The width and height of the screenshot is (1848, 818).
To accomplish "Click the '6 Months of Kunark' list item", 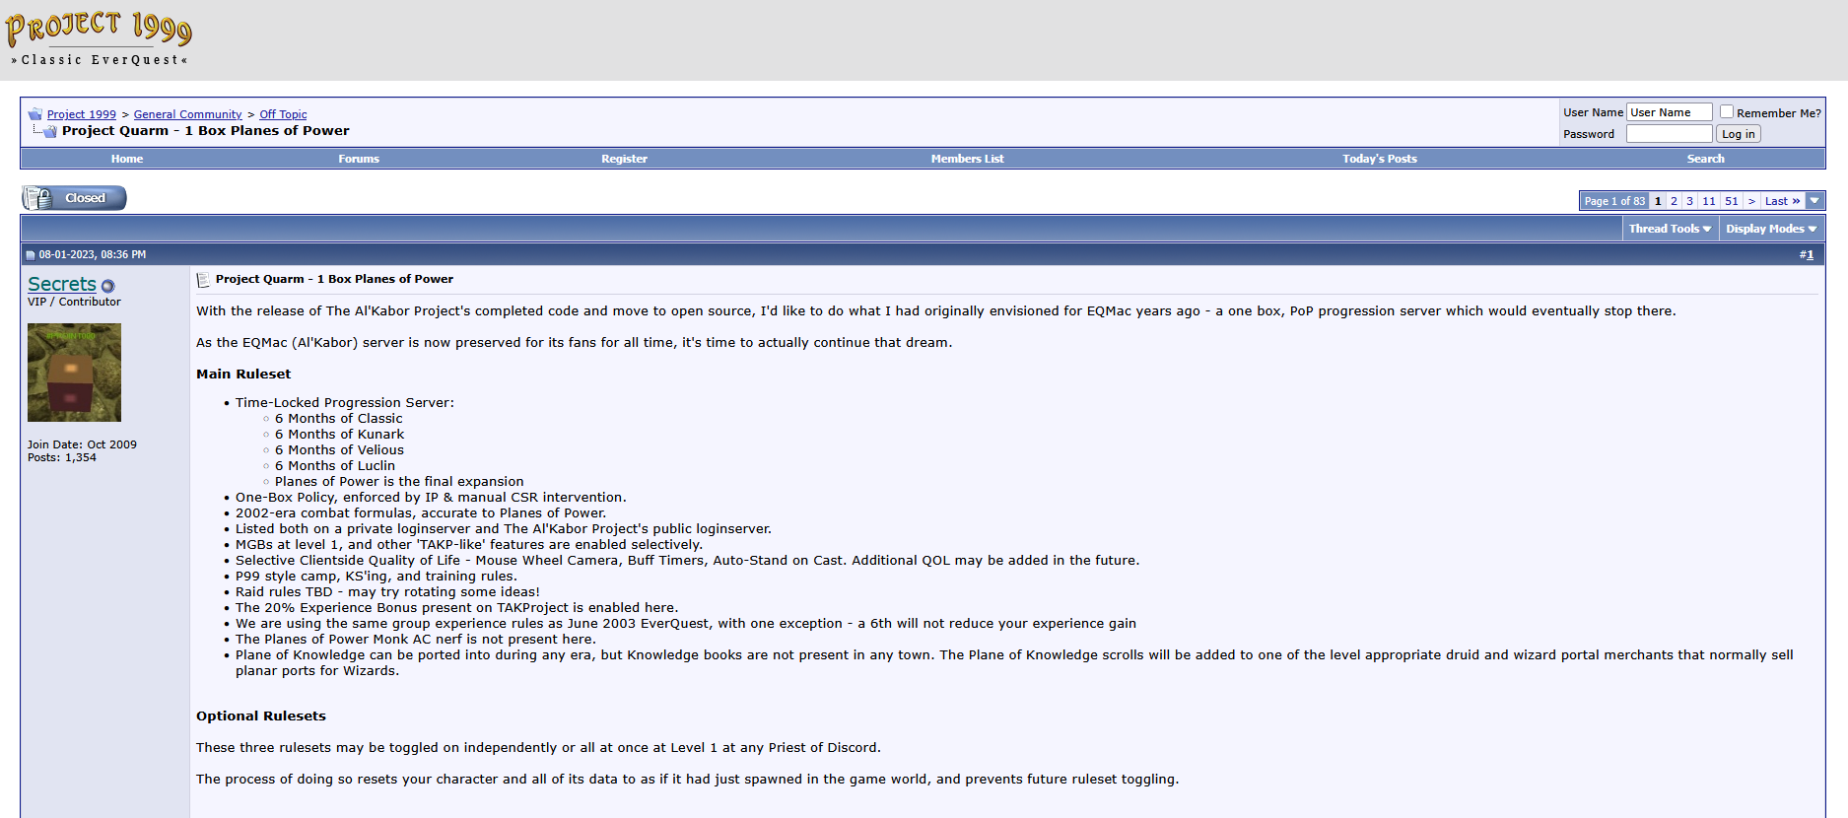I will click(340, 435).
